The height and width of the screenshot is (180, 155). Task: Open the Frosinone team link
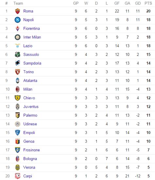click(31, 150)
